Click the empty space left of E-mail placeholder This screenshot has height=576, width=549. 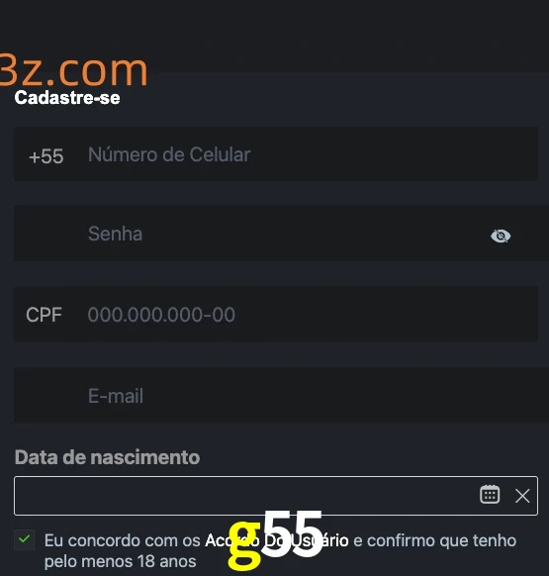pyautogui.click(x=50, y=396)
